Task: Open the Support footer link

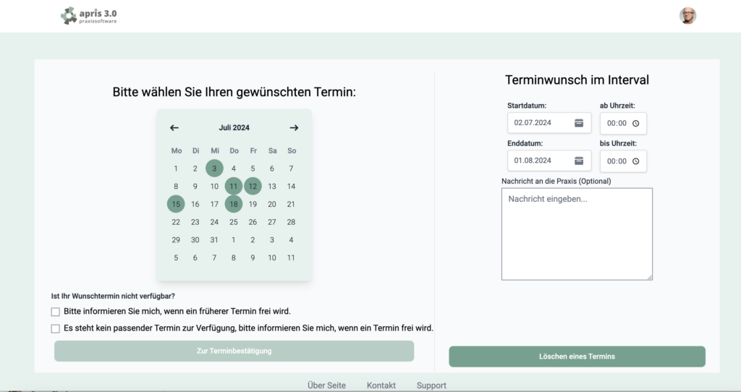Action: pos(431,385)
